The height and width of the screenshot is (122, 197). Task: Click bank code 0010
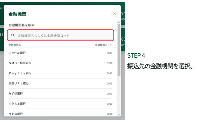(x=109, y=114)
